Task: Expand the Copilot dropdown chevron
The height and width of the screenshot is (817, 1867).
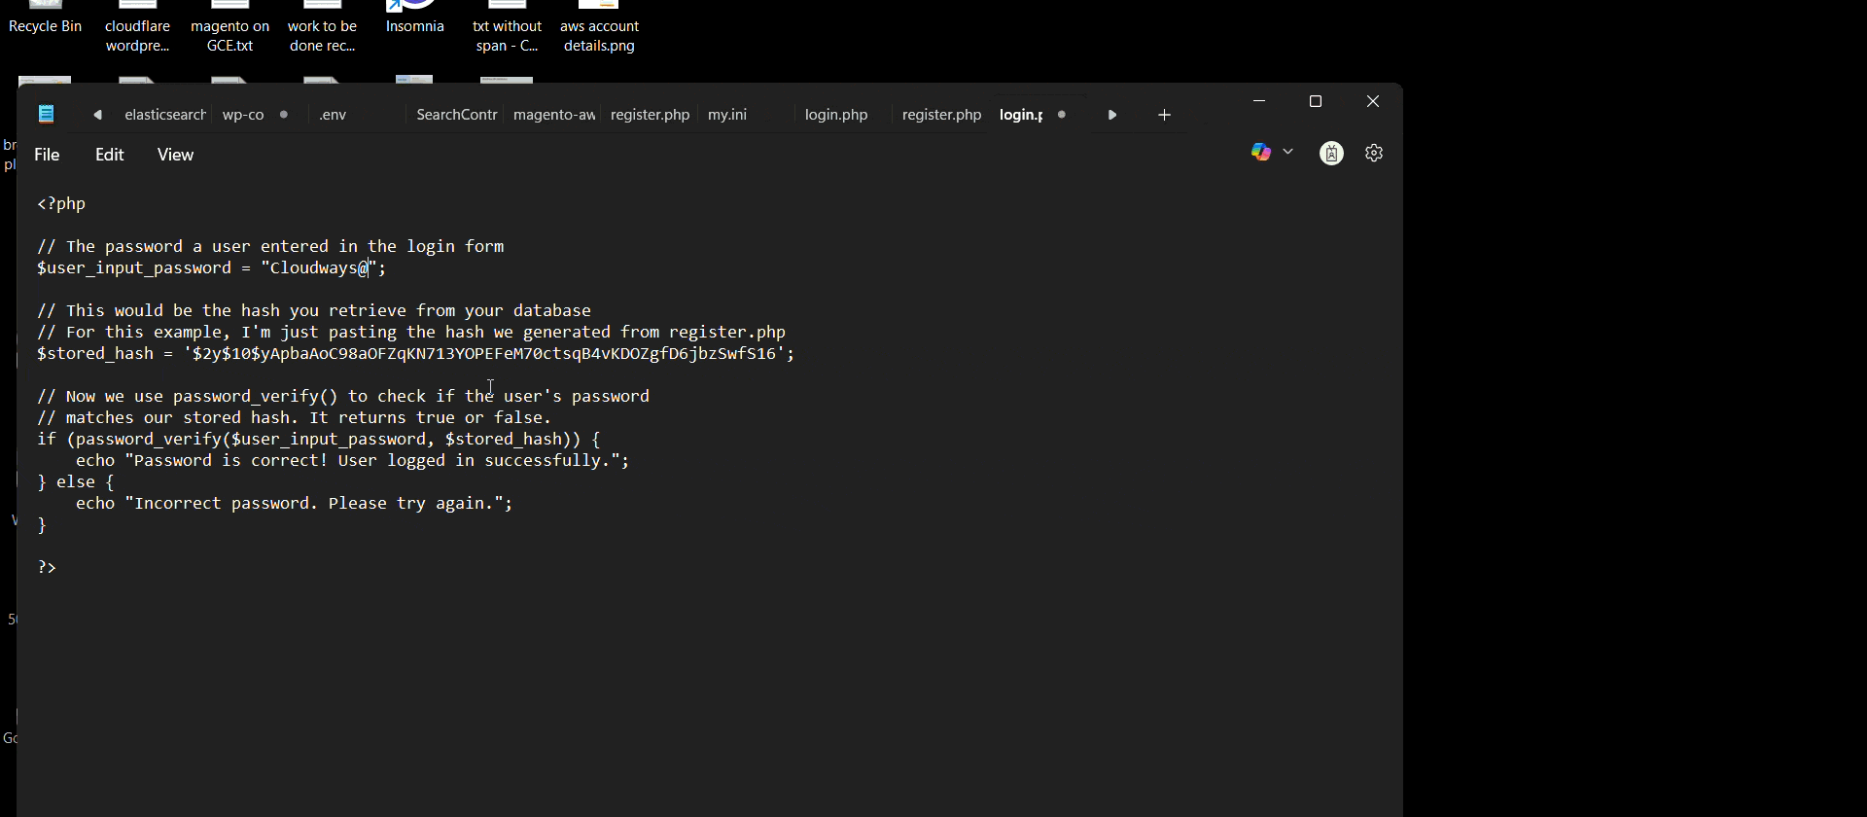Action: pos(1288,152)
